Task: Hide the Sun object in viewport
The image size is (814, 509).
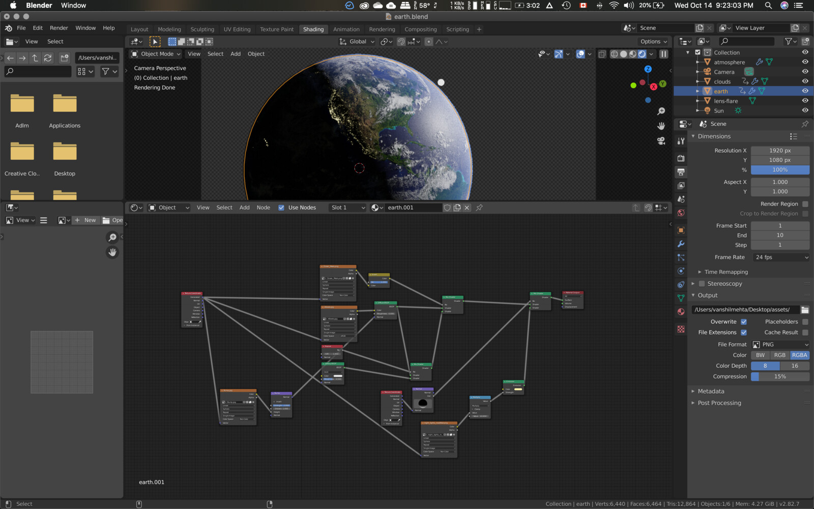Action: pos(805,110)
